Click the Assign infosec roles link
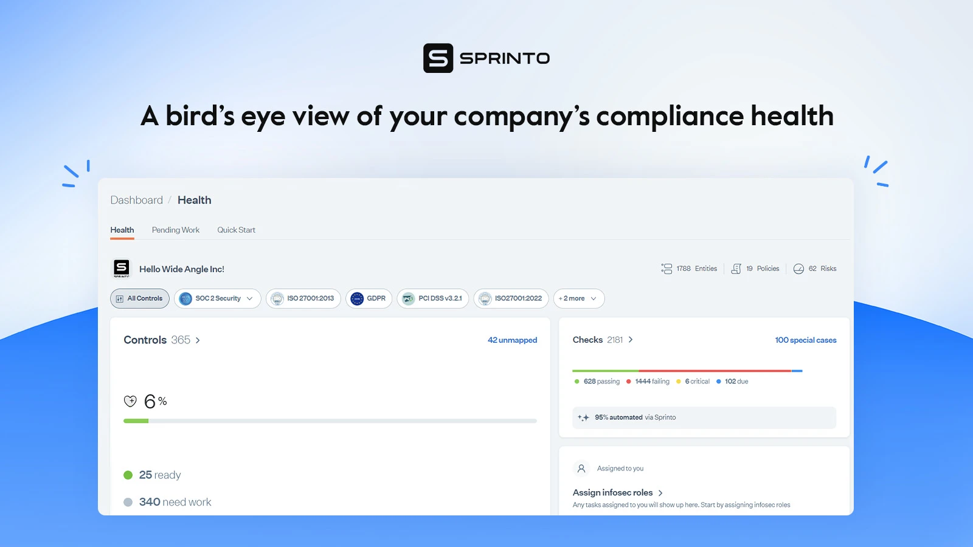This screenshot has width=973, height=547. (613, 493)
